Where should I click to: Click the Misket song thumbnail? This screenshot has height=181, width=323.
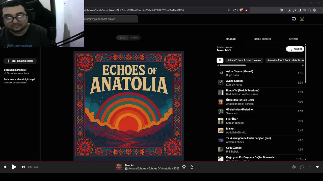(x=221, y=130)
